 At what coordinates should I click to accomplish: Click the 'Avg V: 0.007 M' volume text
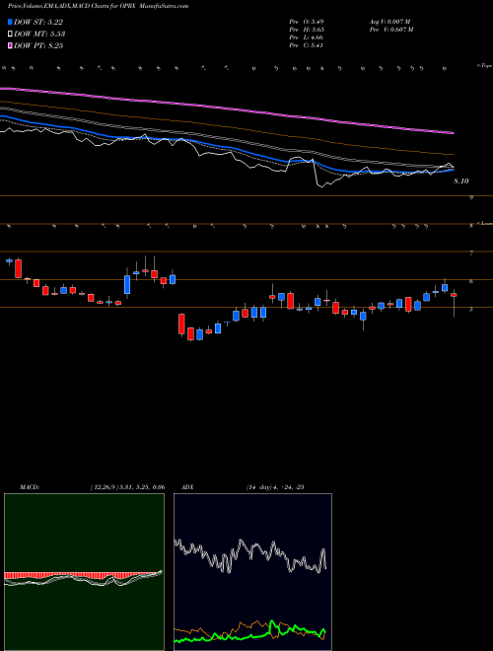pyautogui.click(x=390, y=22)
